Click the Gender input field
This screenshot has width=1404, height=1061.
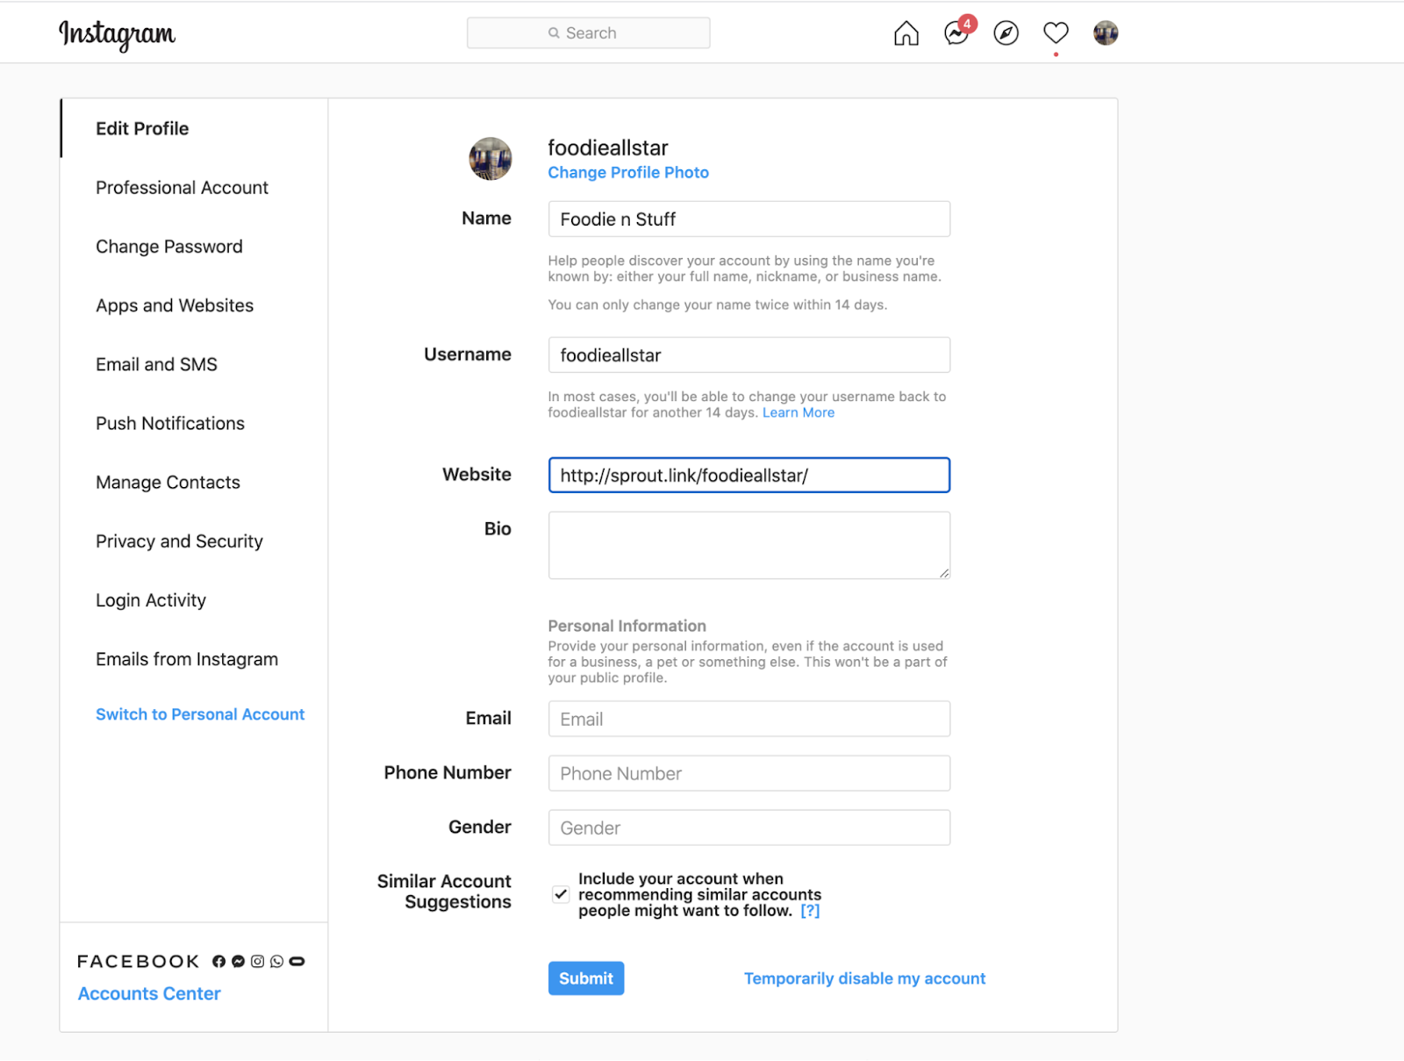coord(749,828)
